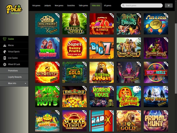The height and width of the screenshot is (133, 177).
Task: Switch to the Hot games tab
Action: coord(36,5)
